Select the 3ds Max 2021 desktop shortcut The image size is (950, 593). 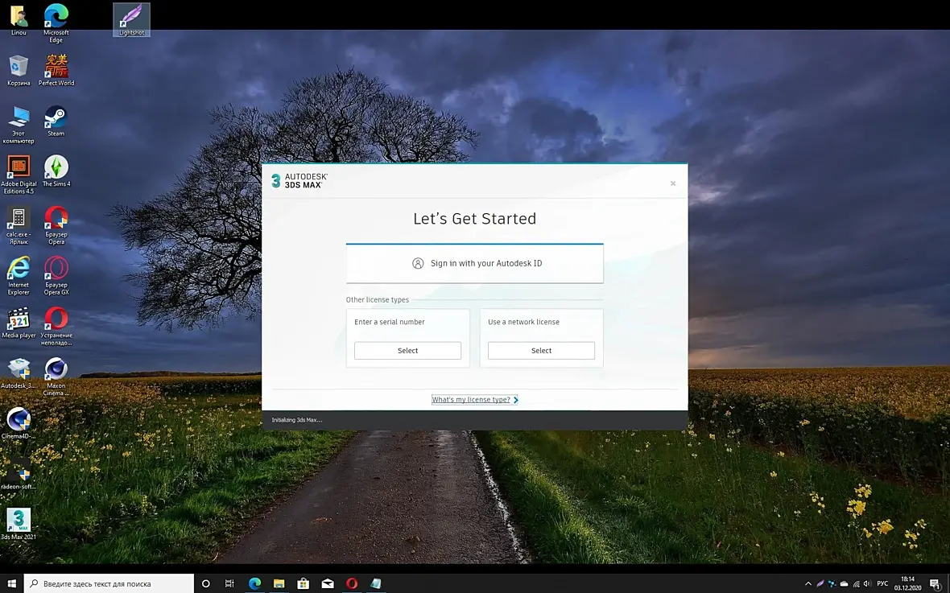(19, 524)
